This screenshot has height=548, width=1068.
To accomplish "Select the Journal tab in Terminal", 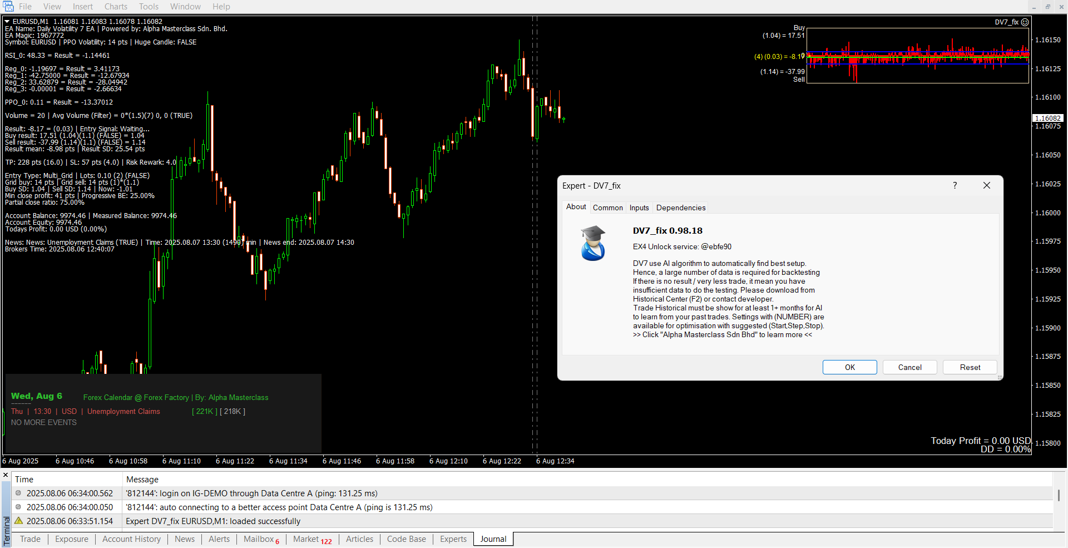I will click(x=493, y=539).
